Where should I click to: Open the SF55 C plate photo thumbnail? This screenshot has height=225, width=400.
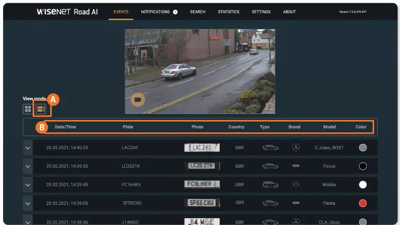point(202,203)
